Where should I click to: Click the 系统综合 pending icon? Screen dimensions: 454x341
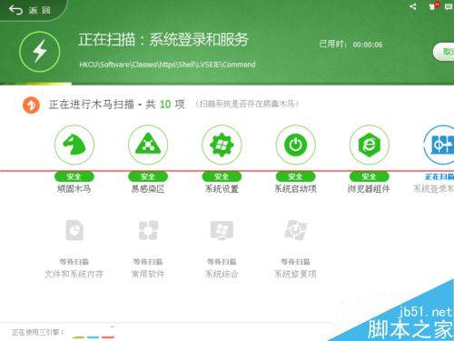(222, 230)
